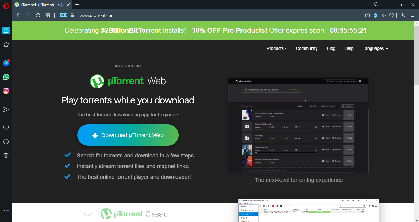This screenshot has width=419, height=222.
Task: Click the µTorrent Classic logo
Action: [x=134, y=214]
